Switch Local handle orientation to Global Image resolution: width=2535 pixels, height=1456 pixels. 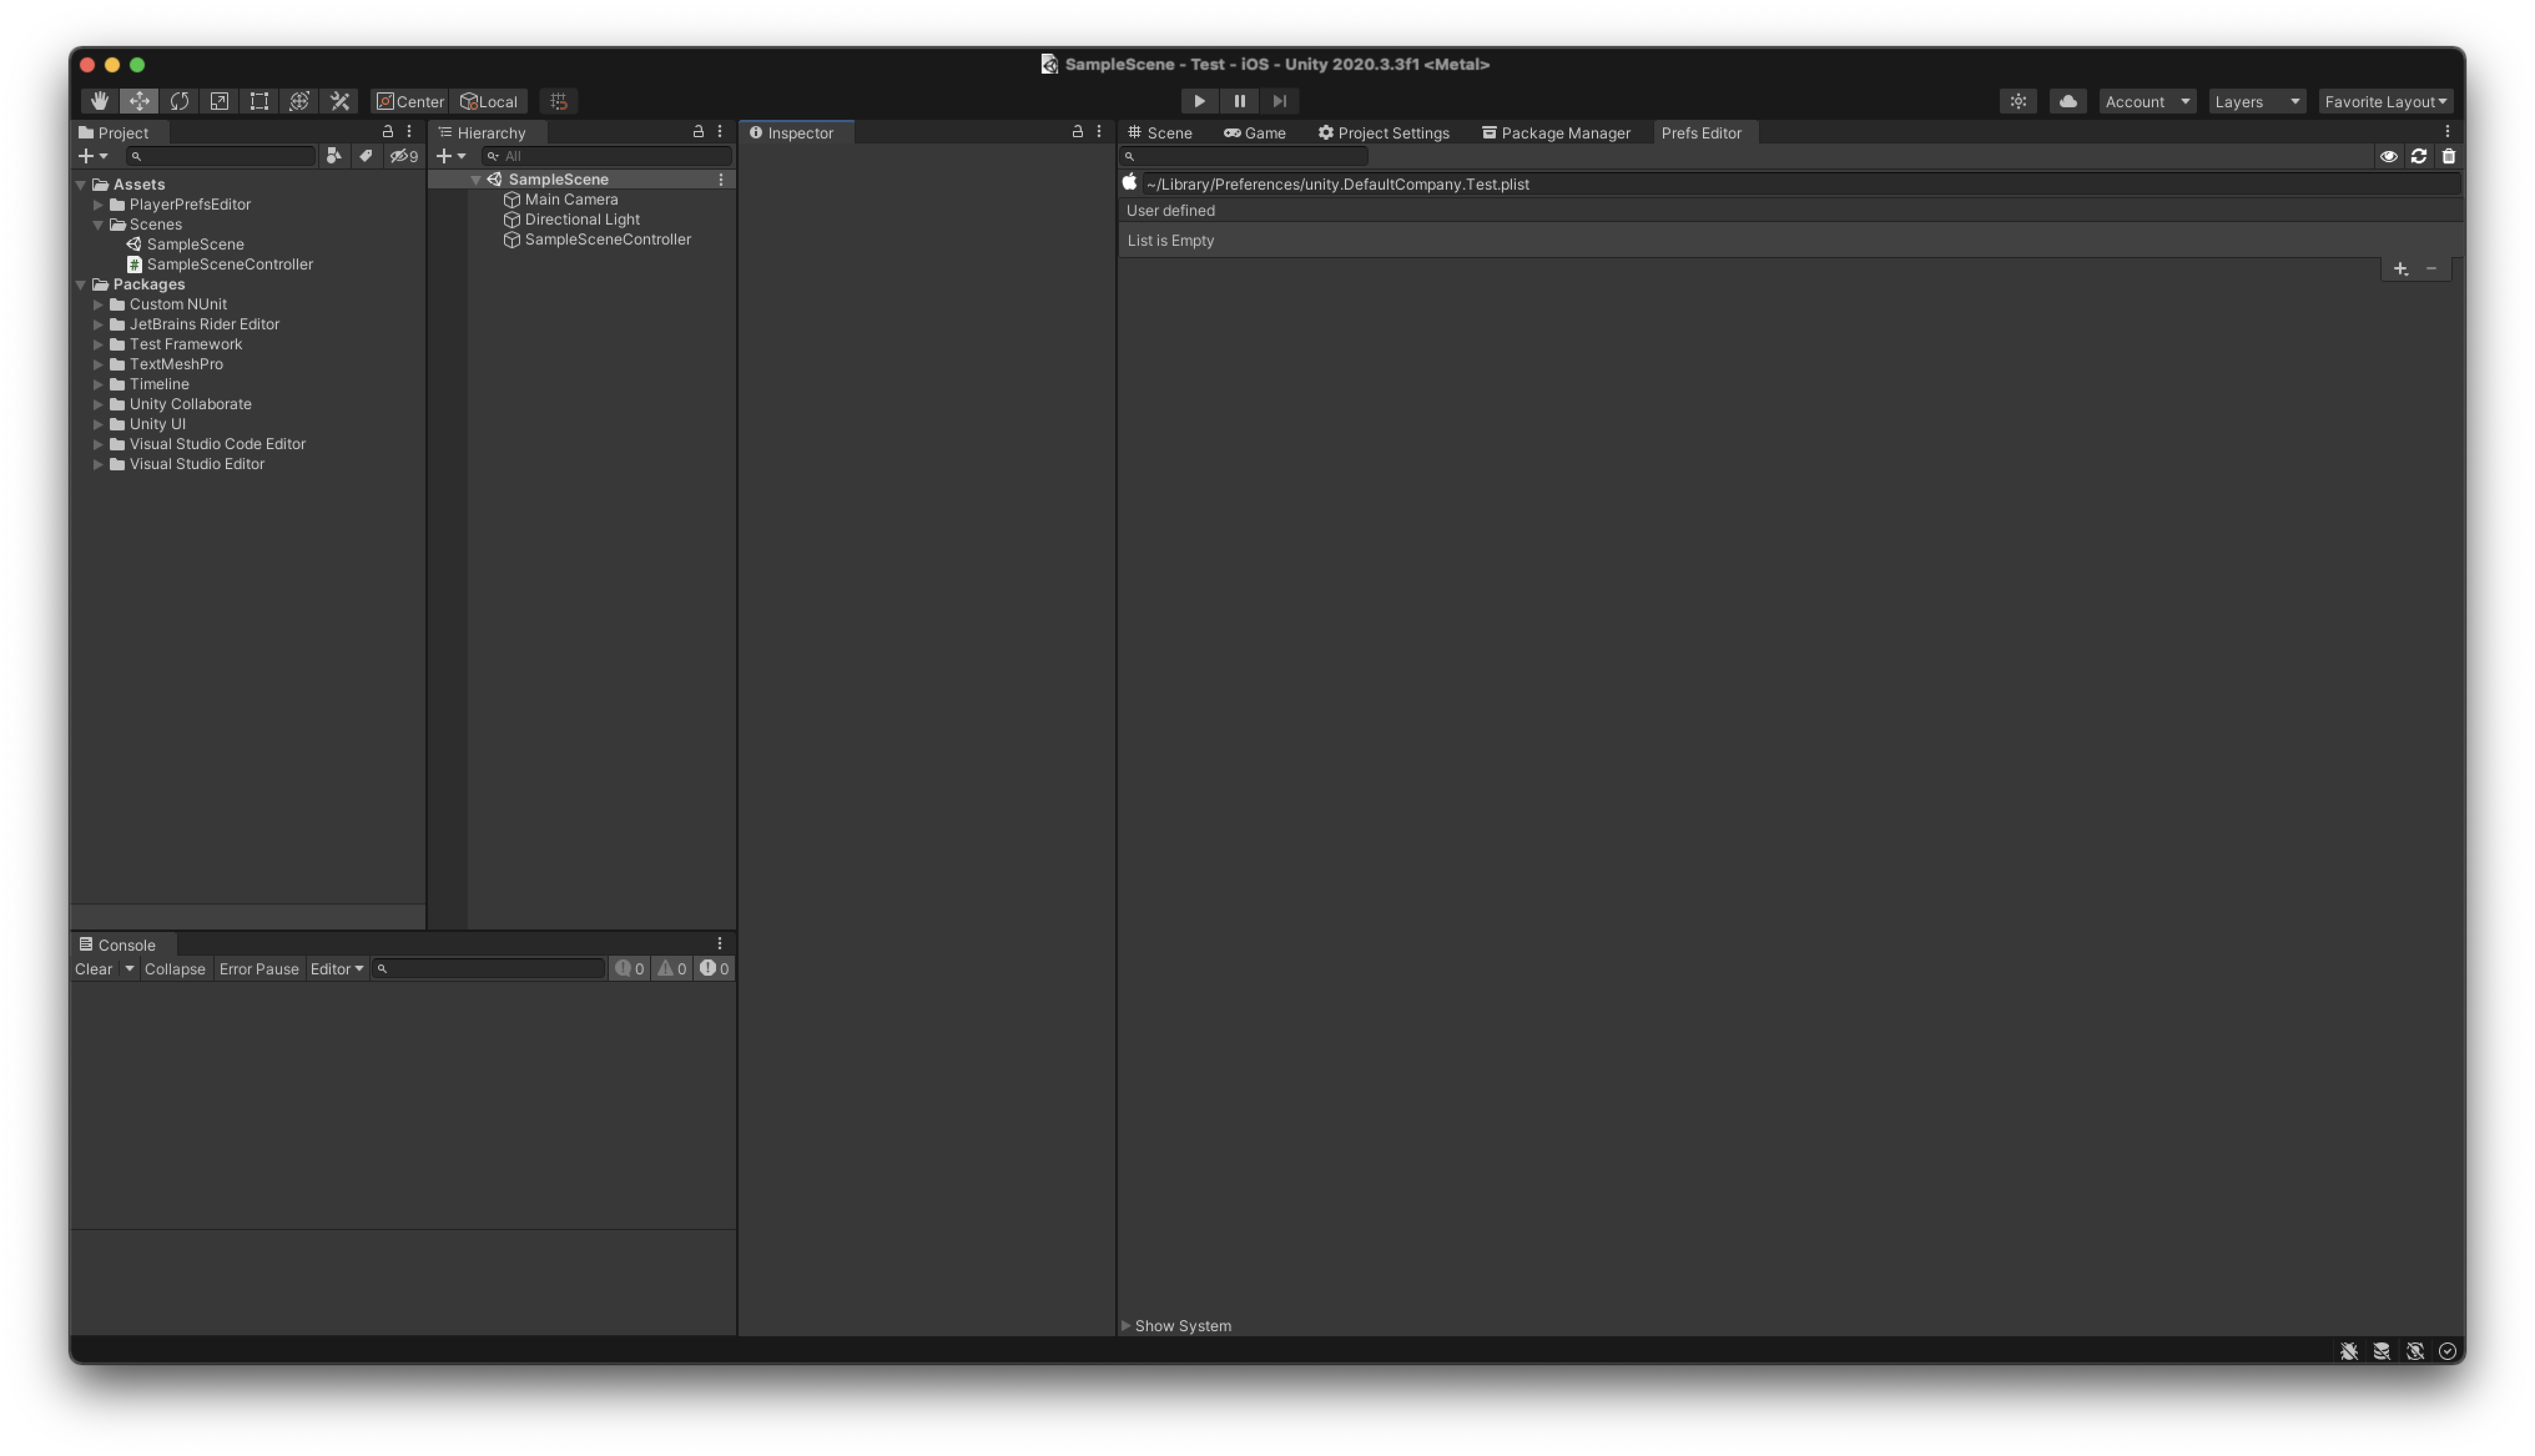coord(490,100)
